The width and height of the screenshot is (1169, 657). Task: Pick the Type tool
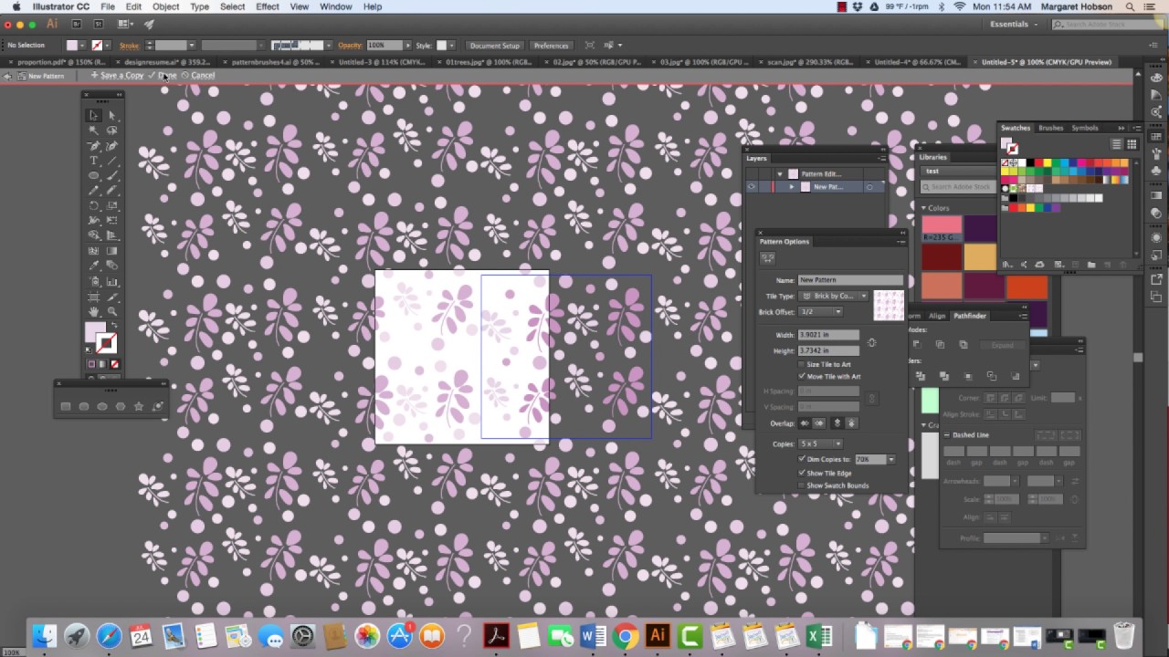(x=93, y=161)
